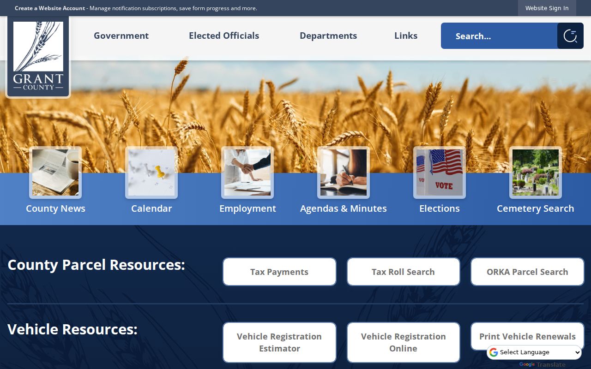Open the Agendas & Minutes writing image
Viewport: 591px width, 369px height.
(x=344, y=173)
